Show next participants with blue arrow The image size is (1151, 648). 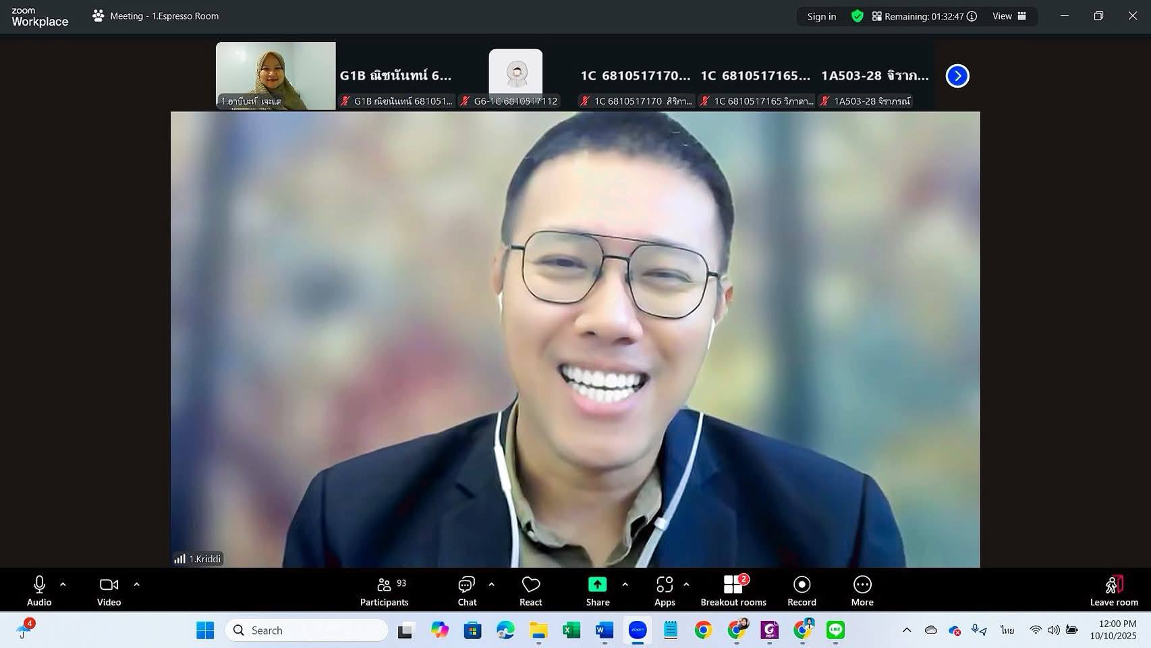click(957, 76)
